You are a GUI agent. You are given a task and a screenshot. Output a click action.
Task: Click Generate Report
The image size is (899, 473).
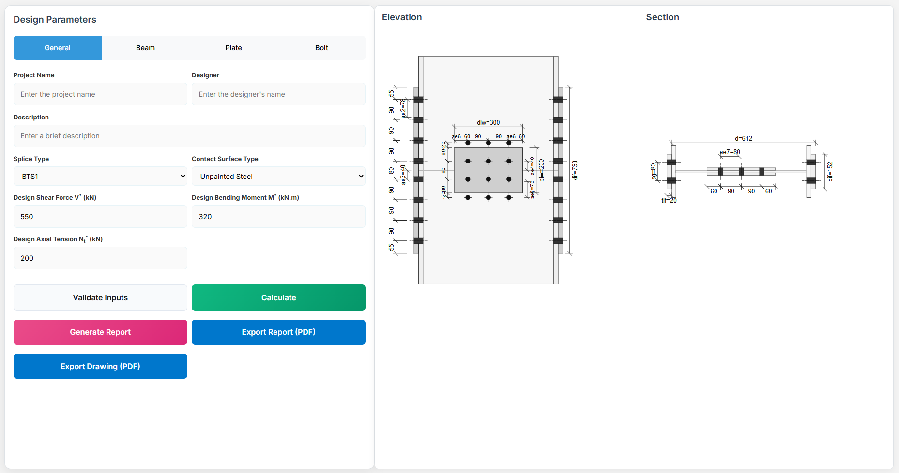pos(100,332)
